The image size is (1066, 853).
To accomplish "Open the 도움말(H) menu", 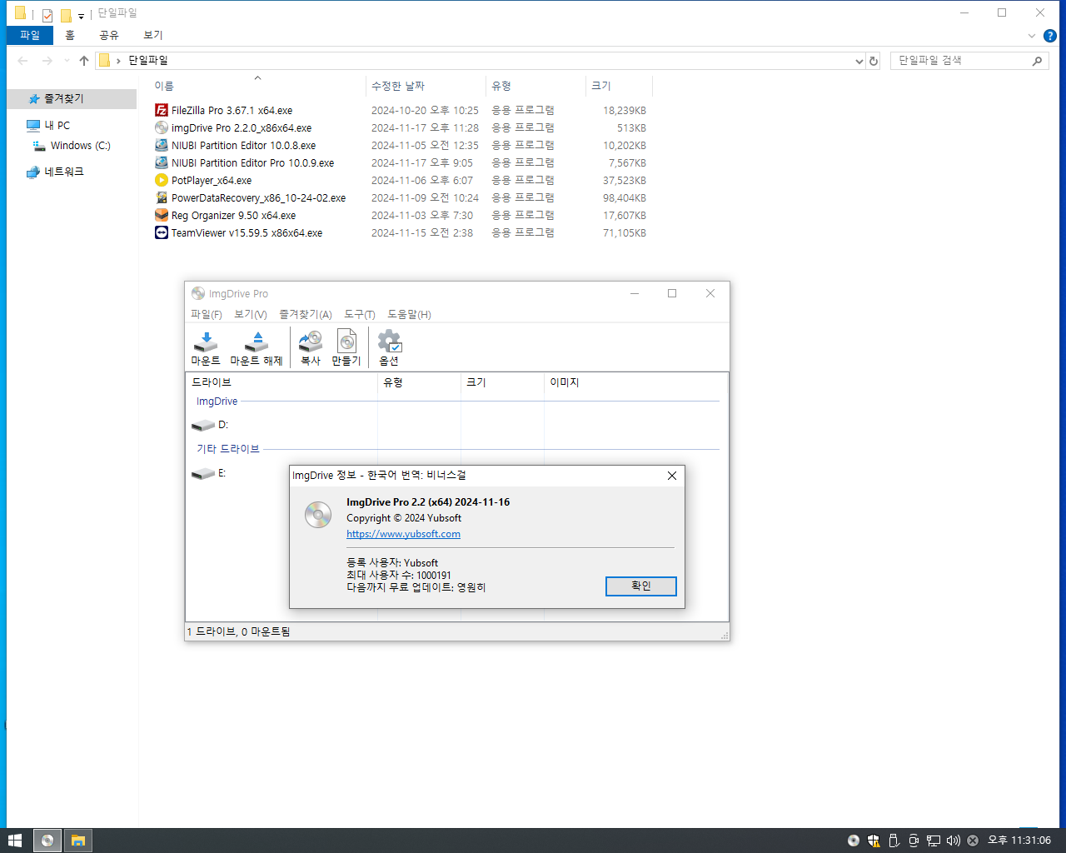I will coord(409,314).
